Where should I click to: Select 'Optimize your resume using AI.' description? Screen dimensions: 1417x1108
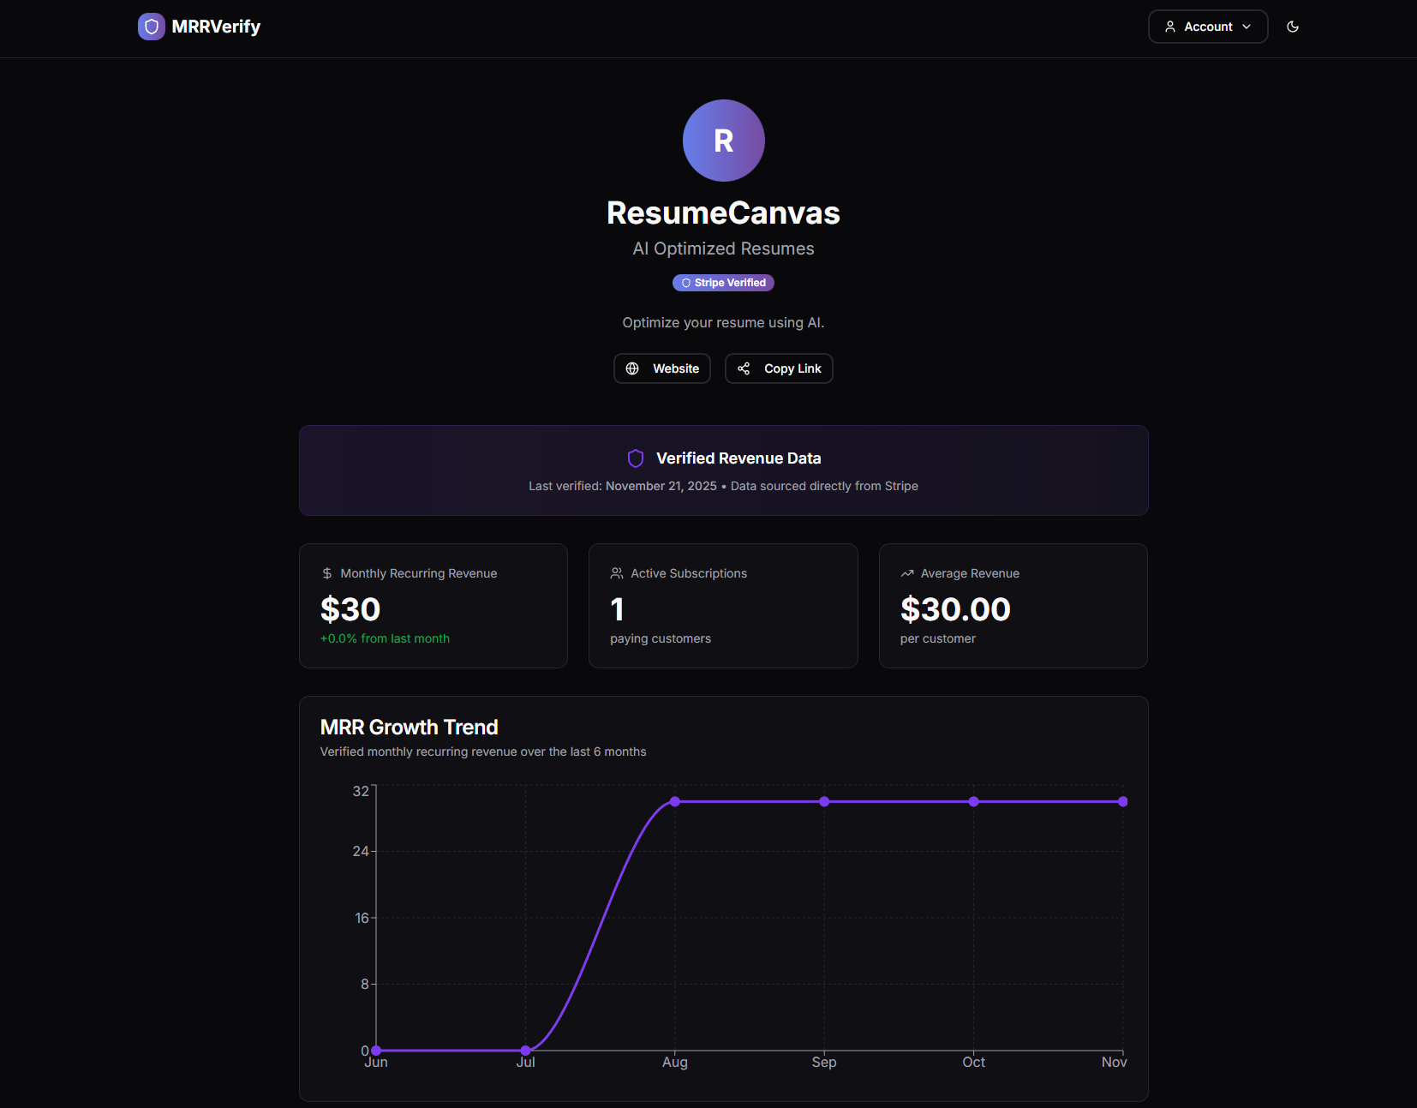(x=724, y=322)
